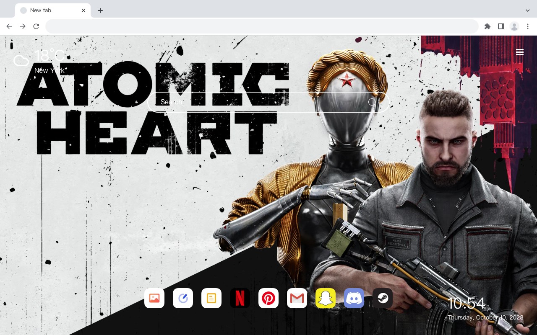Open the blue checkmark tasks shortcut
Viewport: 537px width, 335px height.
(x=183, y=298)
